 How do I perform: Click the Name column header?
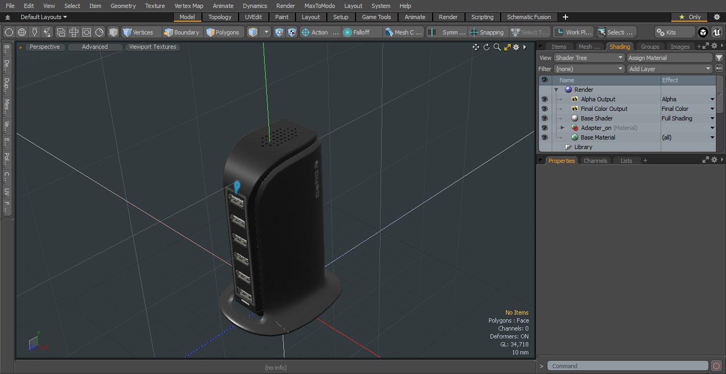coord(605,80)
